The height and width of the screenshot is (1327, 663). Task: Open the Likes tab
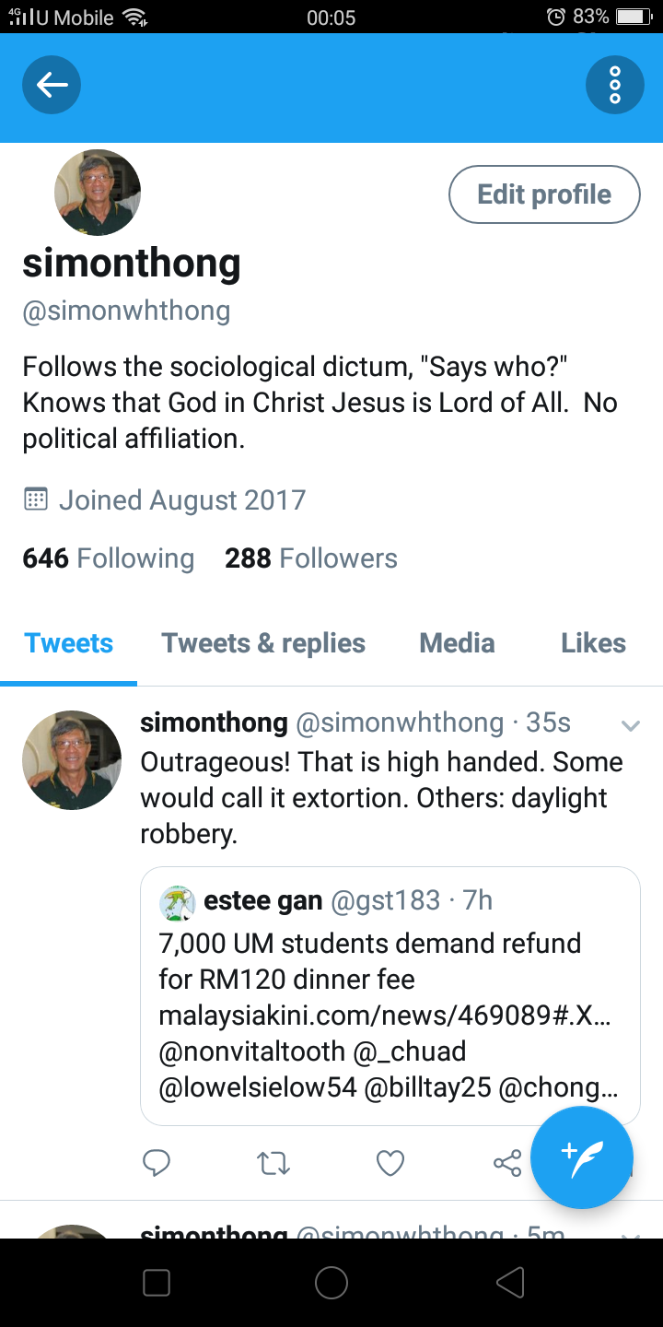pos(593,643)
